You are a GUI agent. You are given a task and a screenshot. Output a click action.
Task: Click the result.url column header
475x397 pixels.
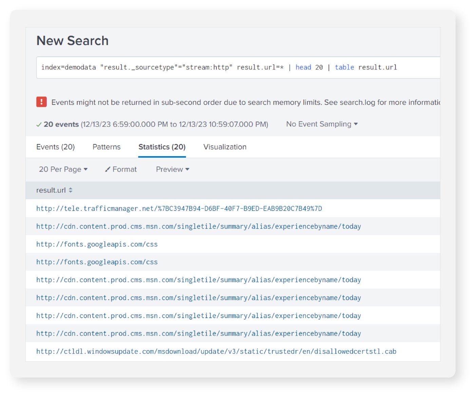click(x=51, y=190)
